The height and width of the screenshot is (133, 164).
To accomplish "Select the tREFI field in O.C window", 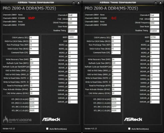I will coord(155,37).
